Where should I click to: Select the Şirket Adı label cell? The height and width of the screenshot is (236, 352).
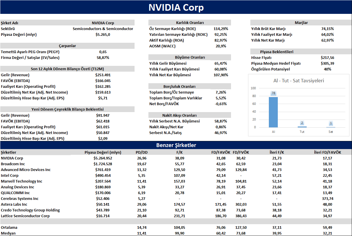[10, 23]
